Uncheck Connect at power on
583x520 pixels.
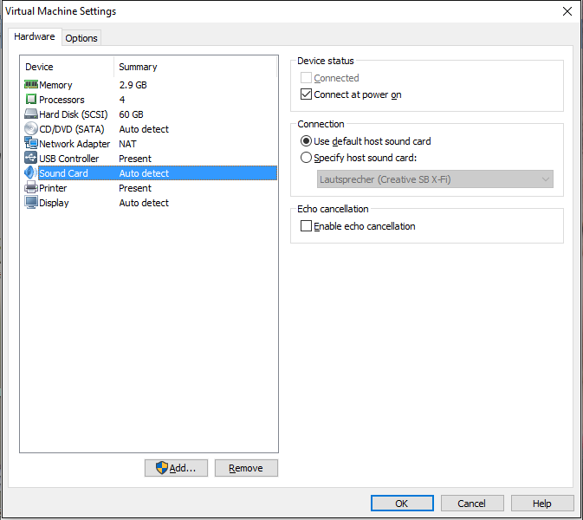pyautogui.click(x=306, y=94)
